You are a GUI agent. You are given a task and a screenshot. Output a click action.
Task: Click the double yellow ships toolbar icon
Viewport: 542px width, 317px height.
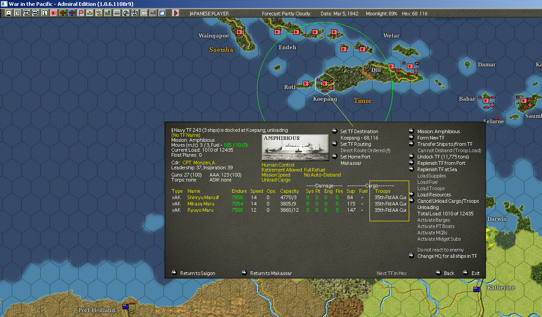(x=98, y=13)
